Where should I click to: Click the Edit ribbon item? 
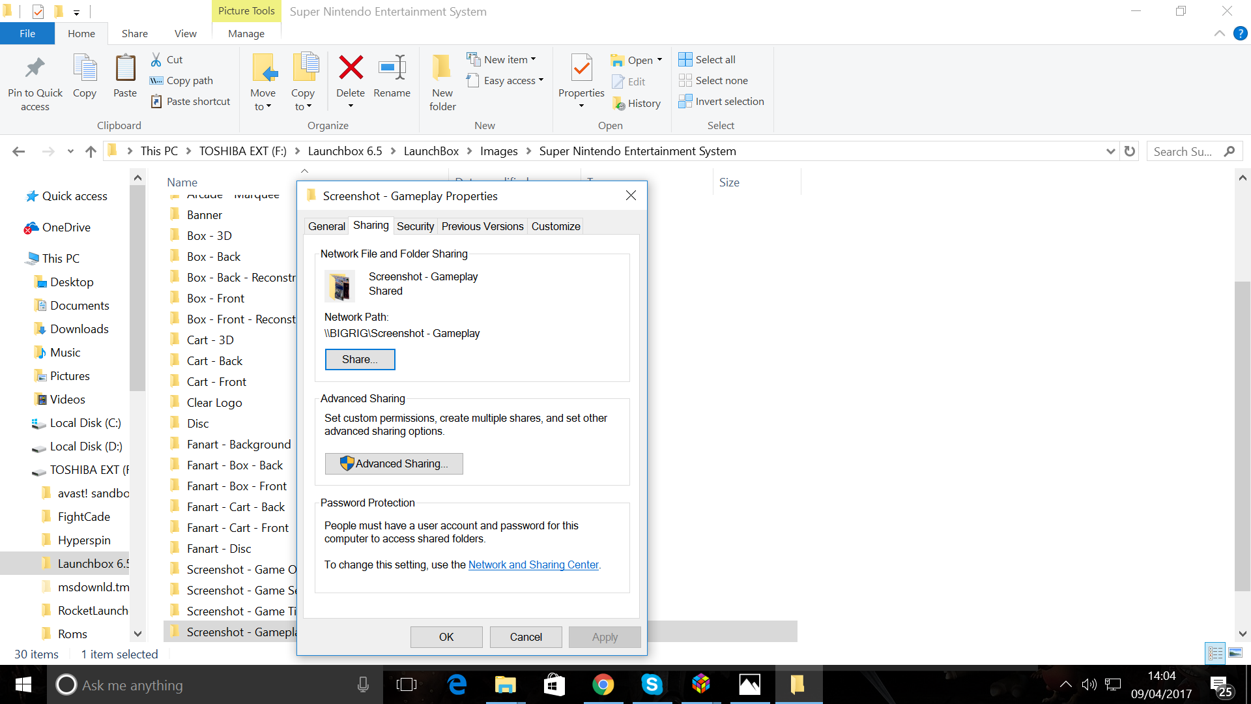click(x=629, y=81)
